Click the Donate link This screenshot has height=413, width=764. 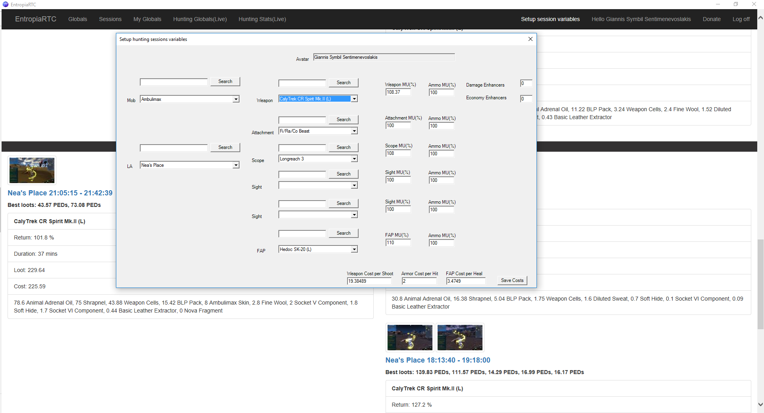712,19
